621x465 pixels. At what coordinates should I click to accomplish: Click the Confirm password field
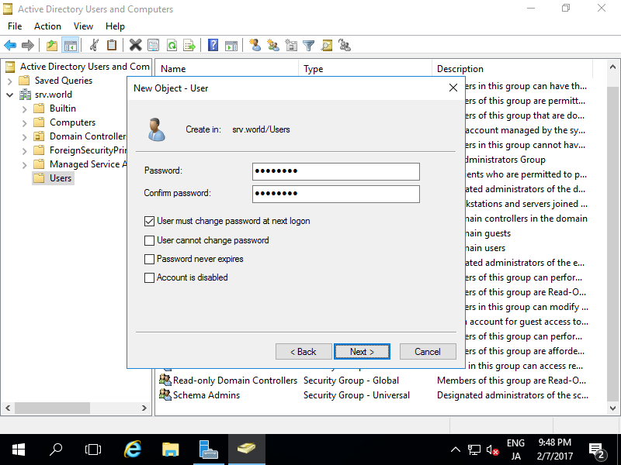tap(336, 195)
